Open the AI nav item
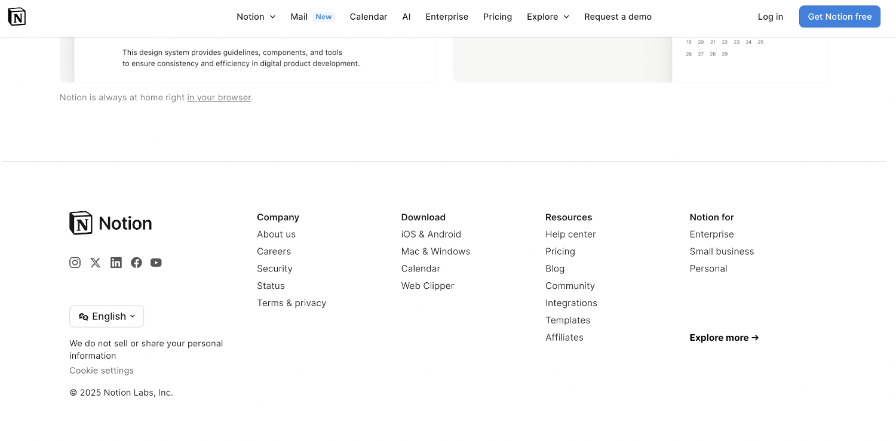This screenshot has height=441, width=896. (x=406, y=17)
